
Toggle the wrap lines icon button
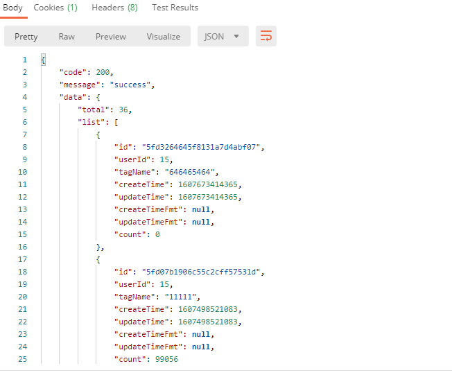tap(266, 36)
